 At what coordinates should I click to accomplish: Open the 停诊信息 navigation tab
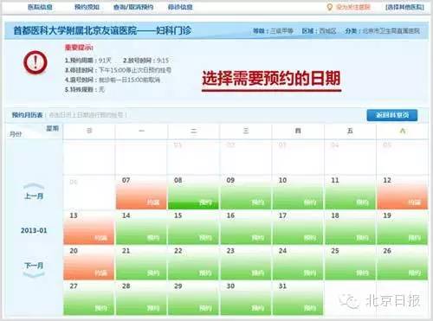[180, 7]
